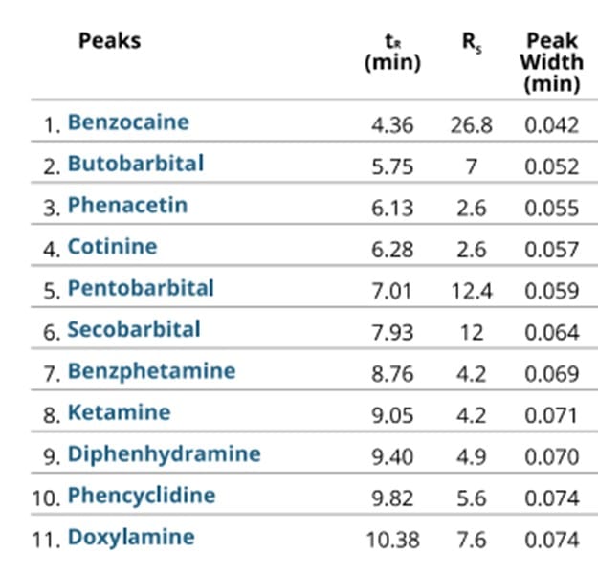598x575 pixels.
Task: Click the tR (min) column header
Action: tap(392, 53)
